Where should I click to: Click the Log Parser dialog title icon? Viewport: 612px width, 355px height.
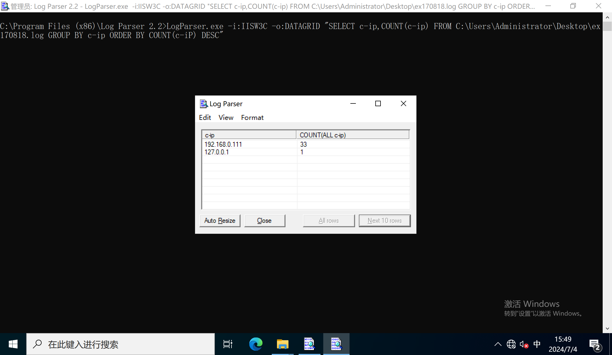pos(204,104)
